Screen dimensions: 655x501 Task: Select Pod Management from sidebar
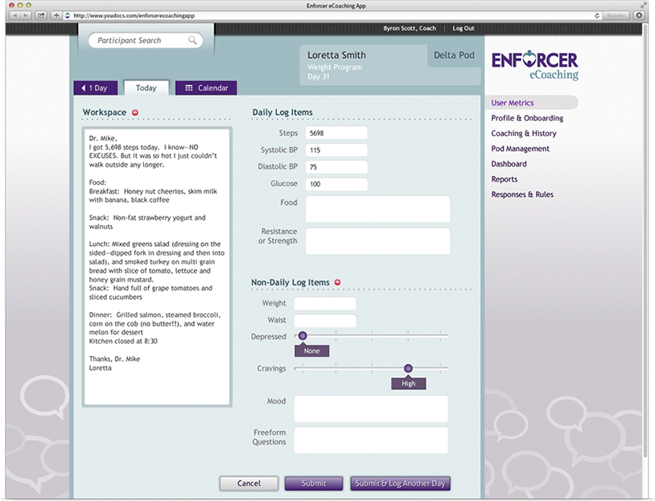point(521,149)
